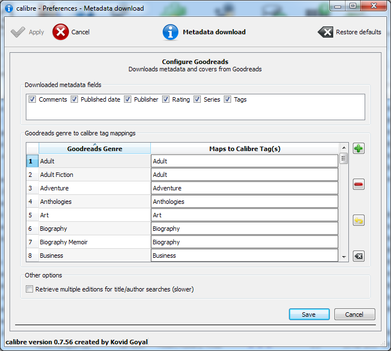This screenshot has height=351, width=391.
Task: Select row header number 8
Action: point(33,256)
